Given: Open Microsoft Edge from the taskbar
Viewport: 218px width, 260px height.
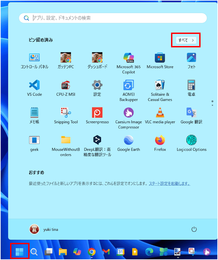Looking at the screenshot, I should (x=149, y=252).
